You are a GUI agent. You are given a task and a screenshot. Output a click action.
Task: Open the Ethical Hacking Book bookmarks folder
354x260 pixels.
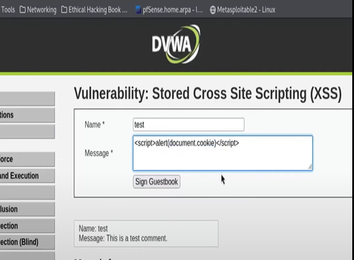[x=95, y=10]
